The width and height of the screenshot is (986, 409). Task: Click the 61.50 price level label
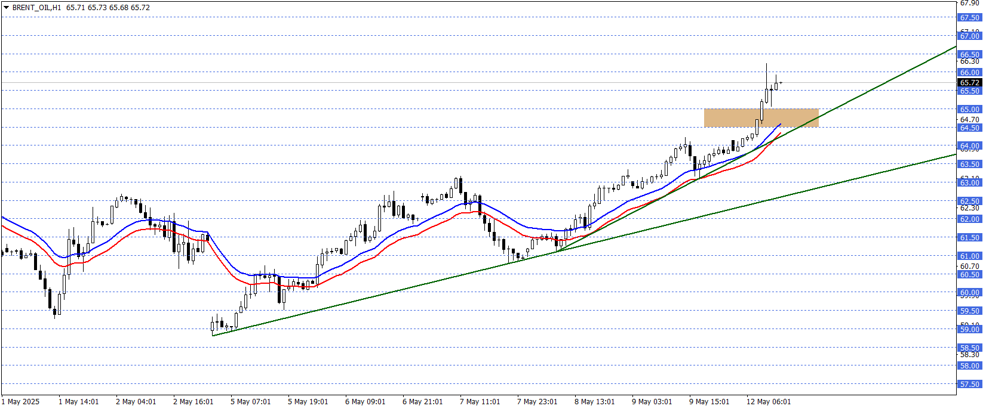pyautogui.click(x=969, y=237)
